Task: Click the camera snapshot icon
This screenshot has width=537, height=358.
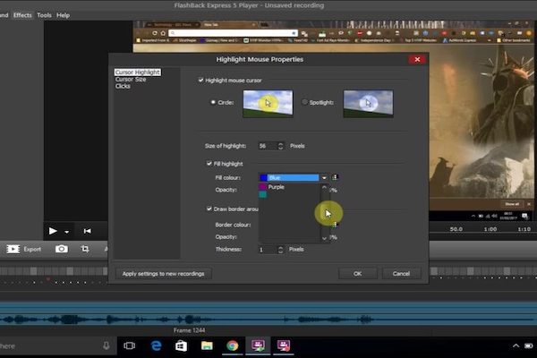Action: coord(62,249)
